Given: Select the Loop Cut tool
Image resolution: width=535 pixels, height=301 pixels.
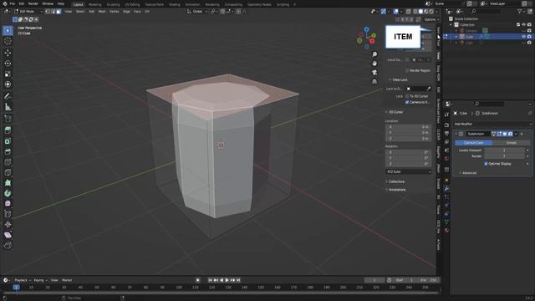Looking at the screenshot, I should (x=8, y=162).
